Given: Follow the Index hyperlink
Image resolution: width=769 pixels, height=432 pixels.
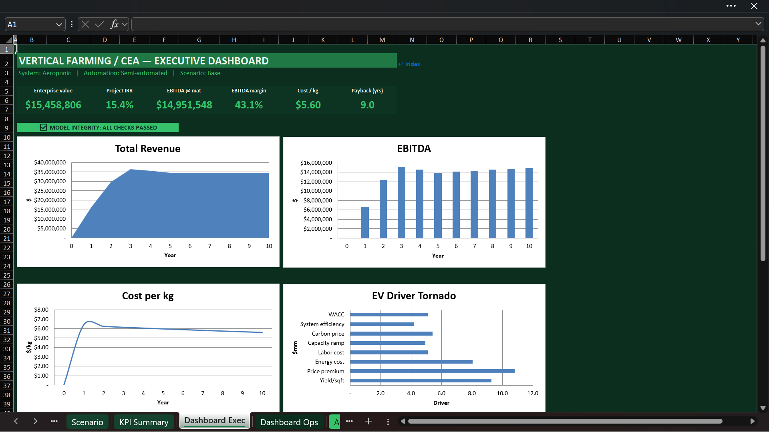Looking at the screenshot, I should point(409,64).
